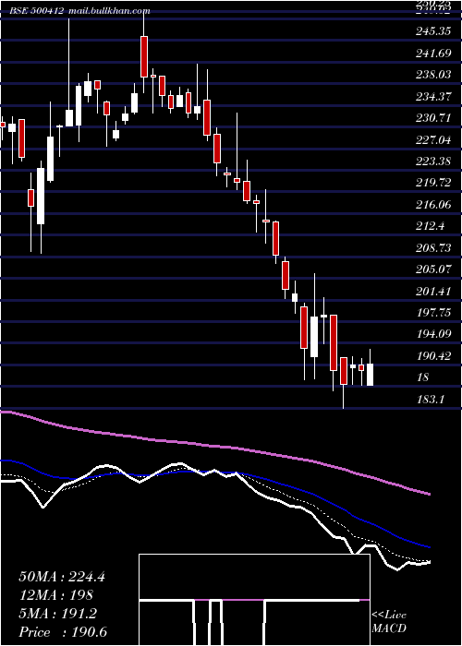Select the 208.73 price axis label
This screenshot has height=646, width=462.
[x=432, y=248]
